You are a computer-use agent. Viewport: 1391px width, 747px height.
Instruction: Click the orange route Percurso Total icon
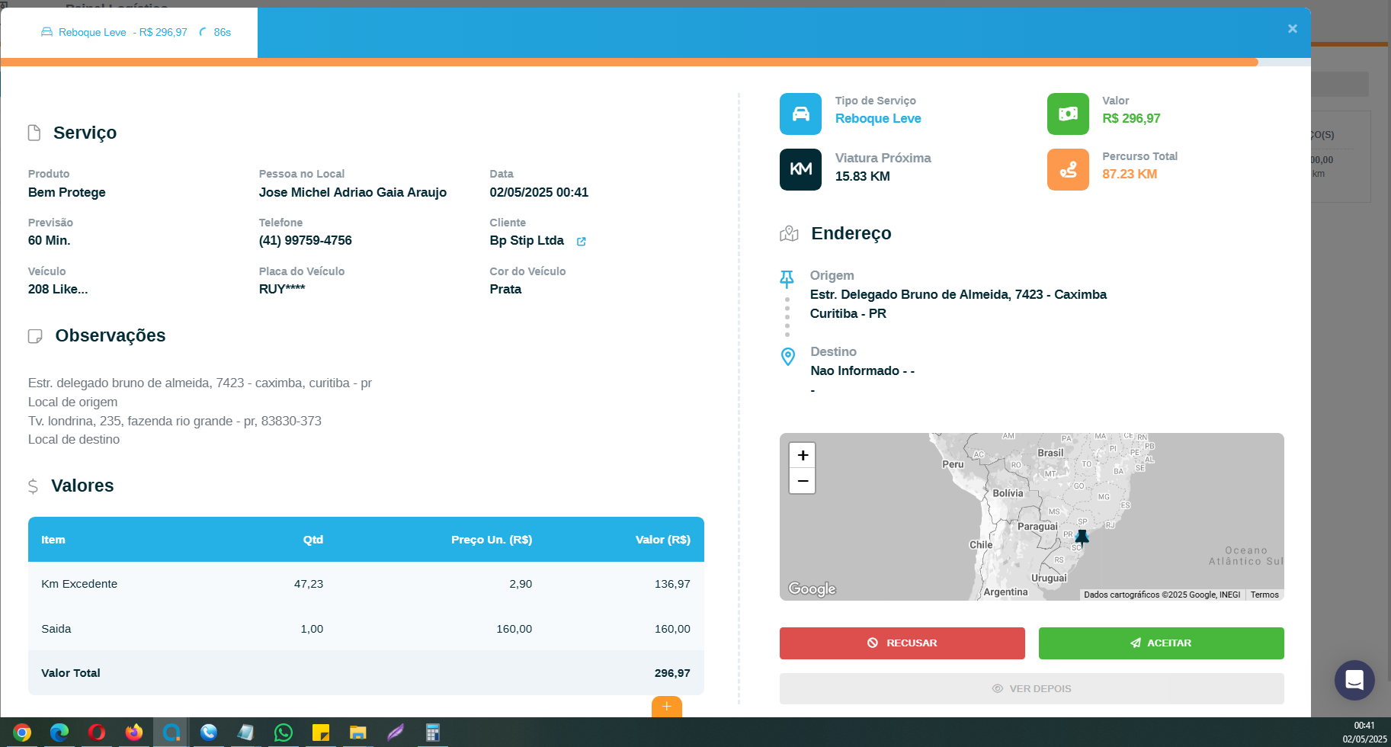[1067, 169]
